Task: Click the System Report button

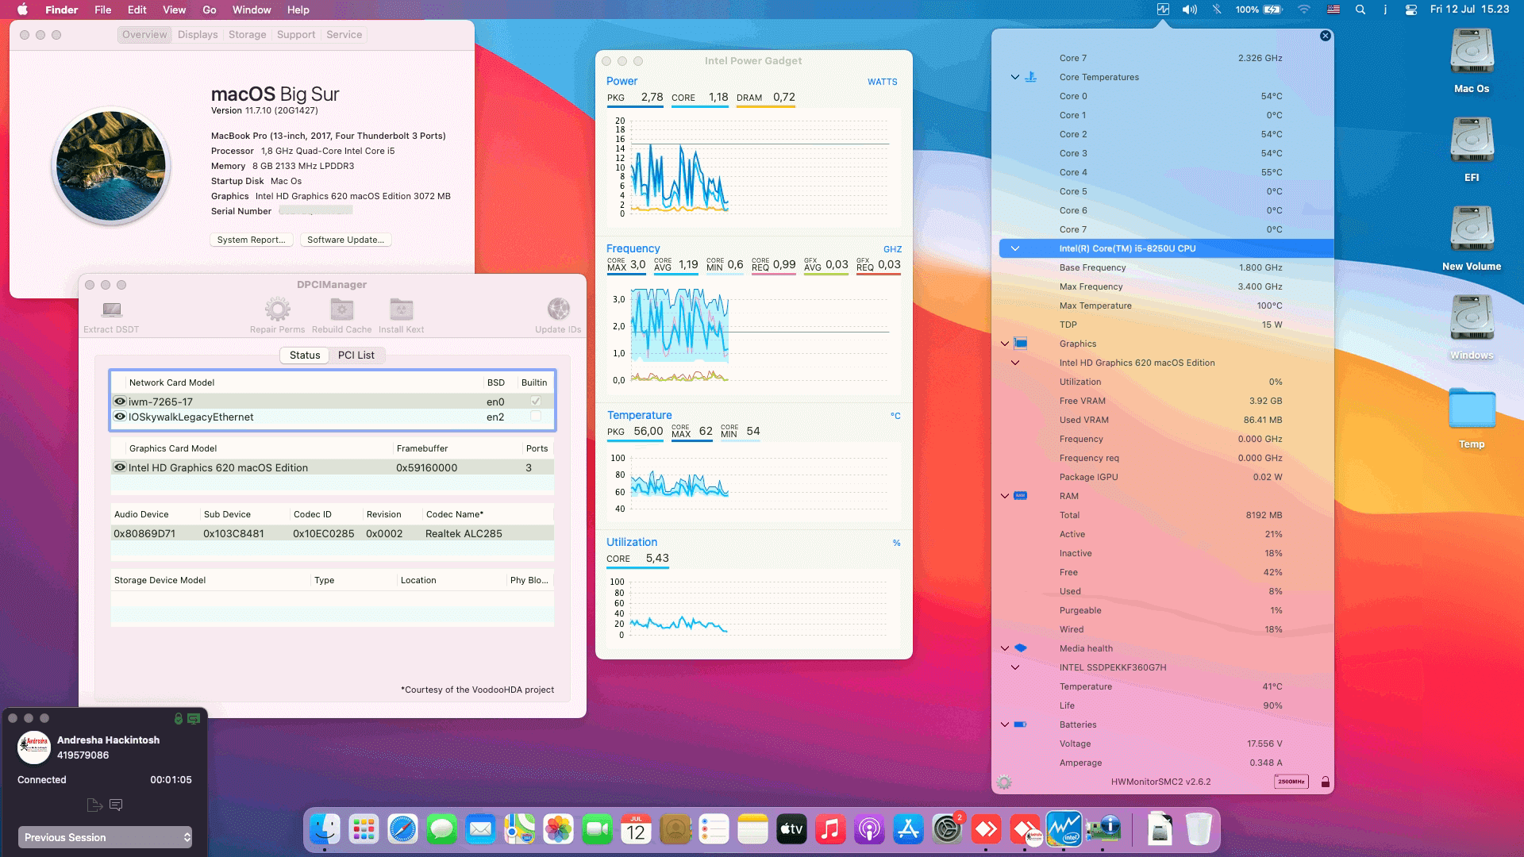Action: pos(251,239)
